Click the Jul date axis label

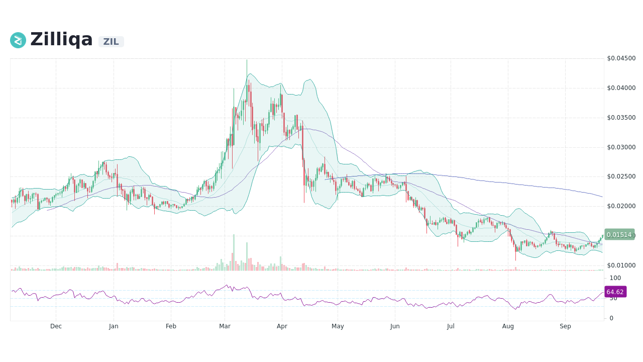451,326
